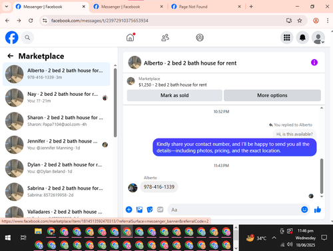Open Chrome three-dot menu
The width and height of the screenshot is (333, 251).
click(x=328, y=21)
